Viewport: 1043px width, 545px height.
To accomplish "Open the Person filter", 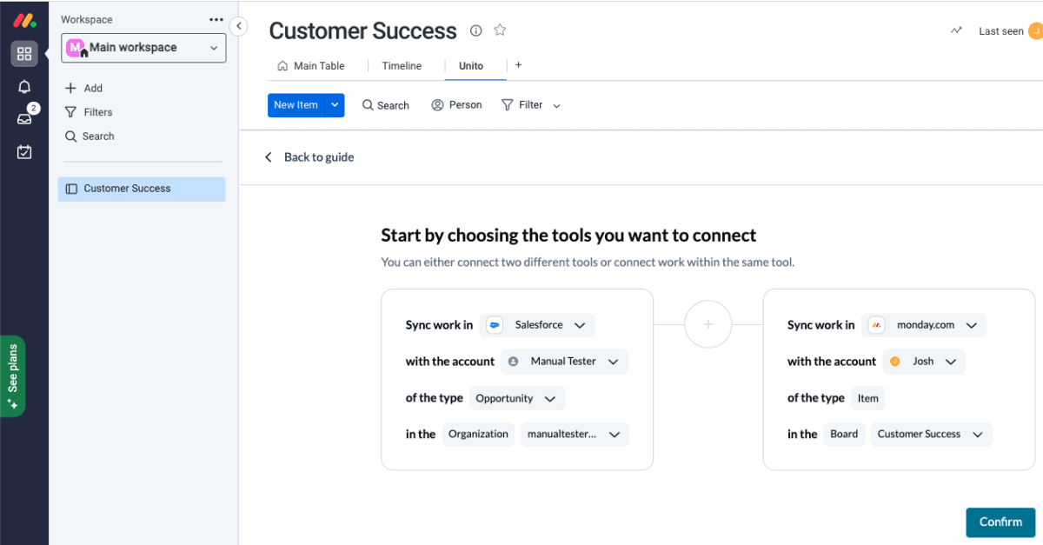I will [456, 104].
